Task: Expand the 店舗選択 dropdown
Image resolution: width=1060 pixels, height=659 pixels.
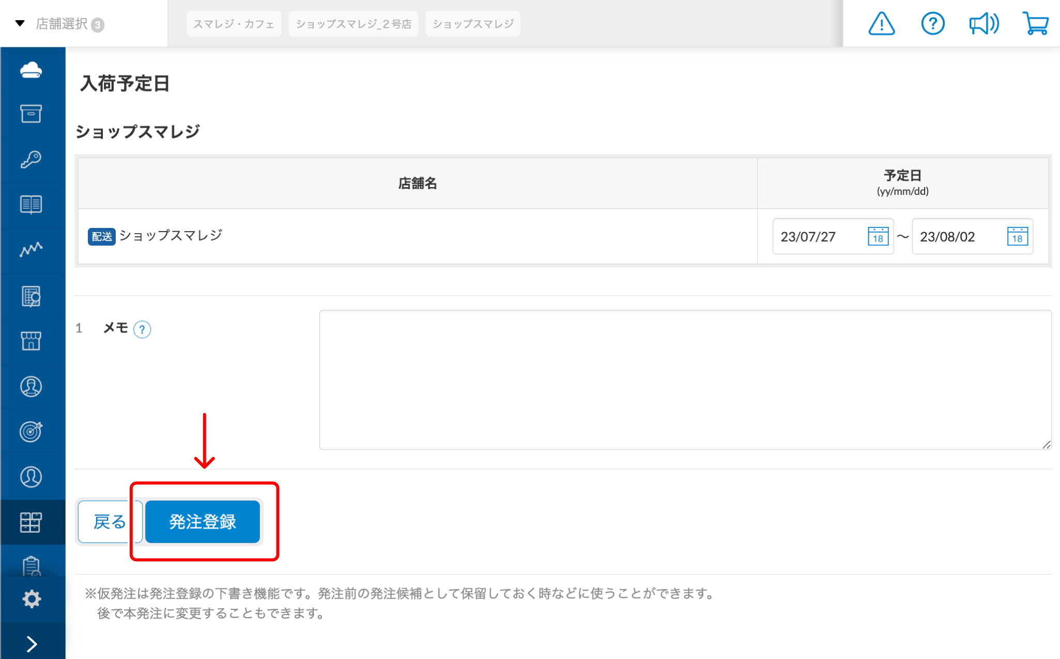Action: (61, 24)
